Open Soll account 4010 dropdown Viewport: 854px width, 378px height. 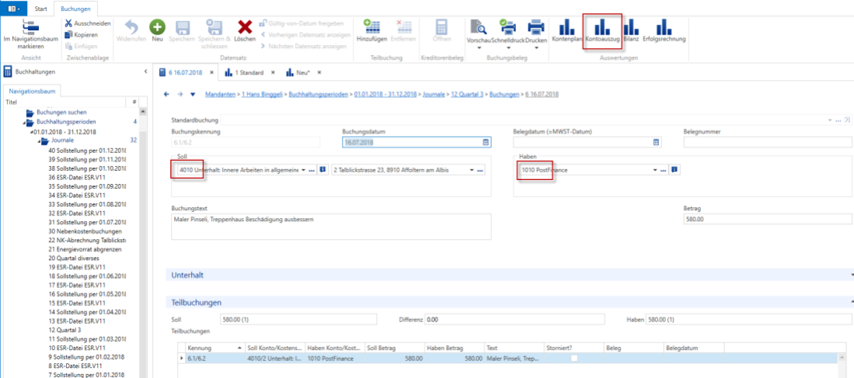tap(303, 170)
